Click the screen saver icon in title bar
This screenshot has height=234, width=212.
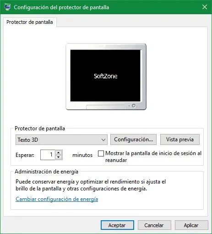click(x=7, y=7)
